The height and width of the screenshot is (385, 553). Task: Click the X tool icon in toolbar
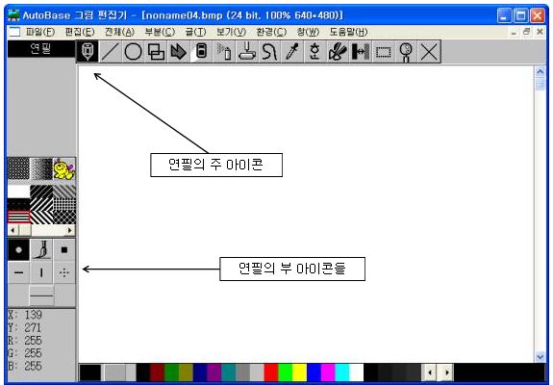pyautogui.click(x=429, y=52)
